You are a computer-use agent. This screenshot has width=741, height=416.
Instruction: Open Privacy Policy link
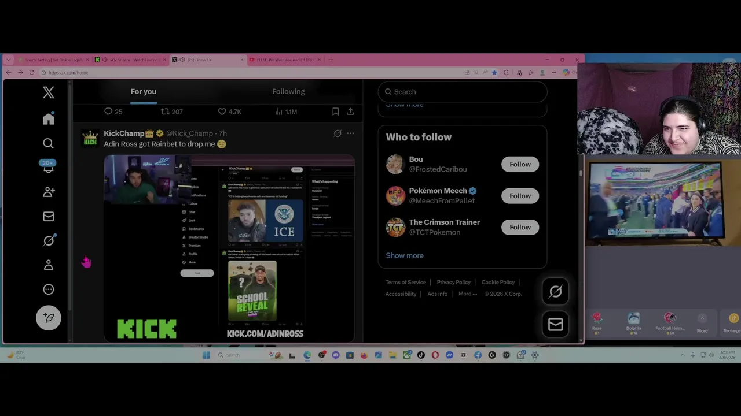coord(453,282)
